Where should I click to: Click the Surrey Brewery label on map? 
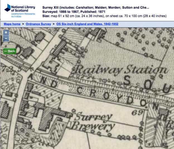point(91,122)
